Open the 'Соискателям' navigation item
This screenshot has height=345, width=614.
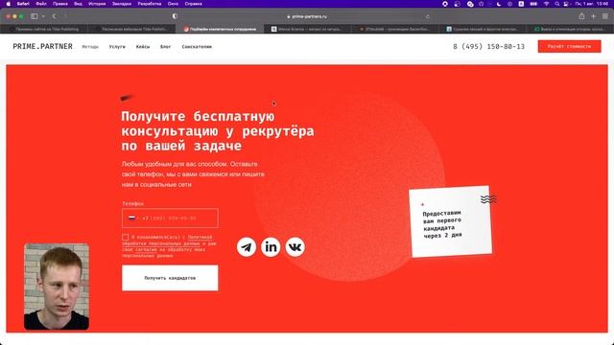[x=197, y=47]
